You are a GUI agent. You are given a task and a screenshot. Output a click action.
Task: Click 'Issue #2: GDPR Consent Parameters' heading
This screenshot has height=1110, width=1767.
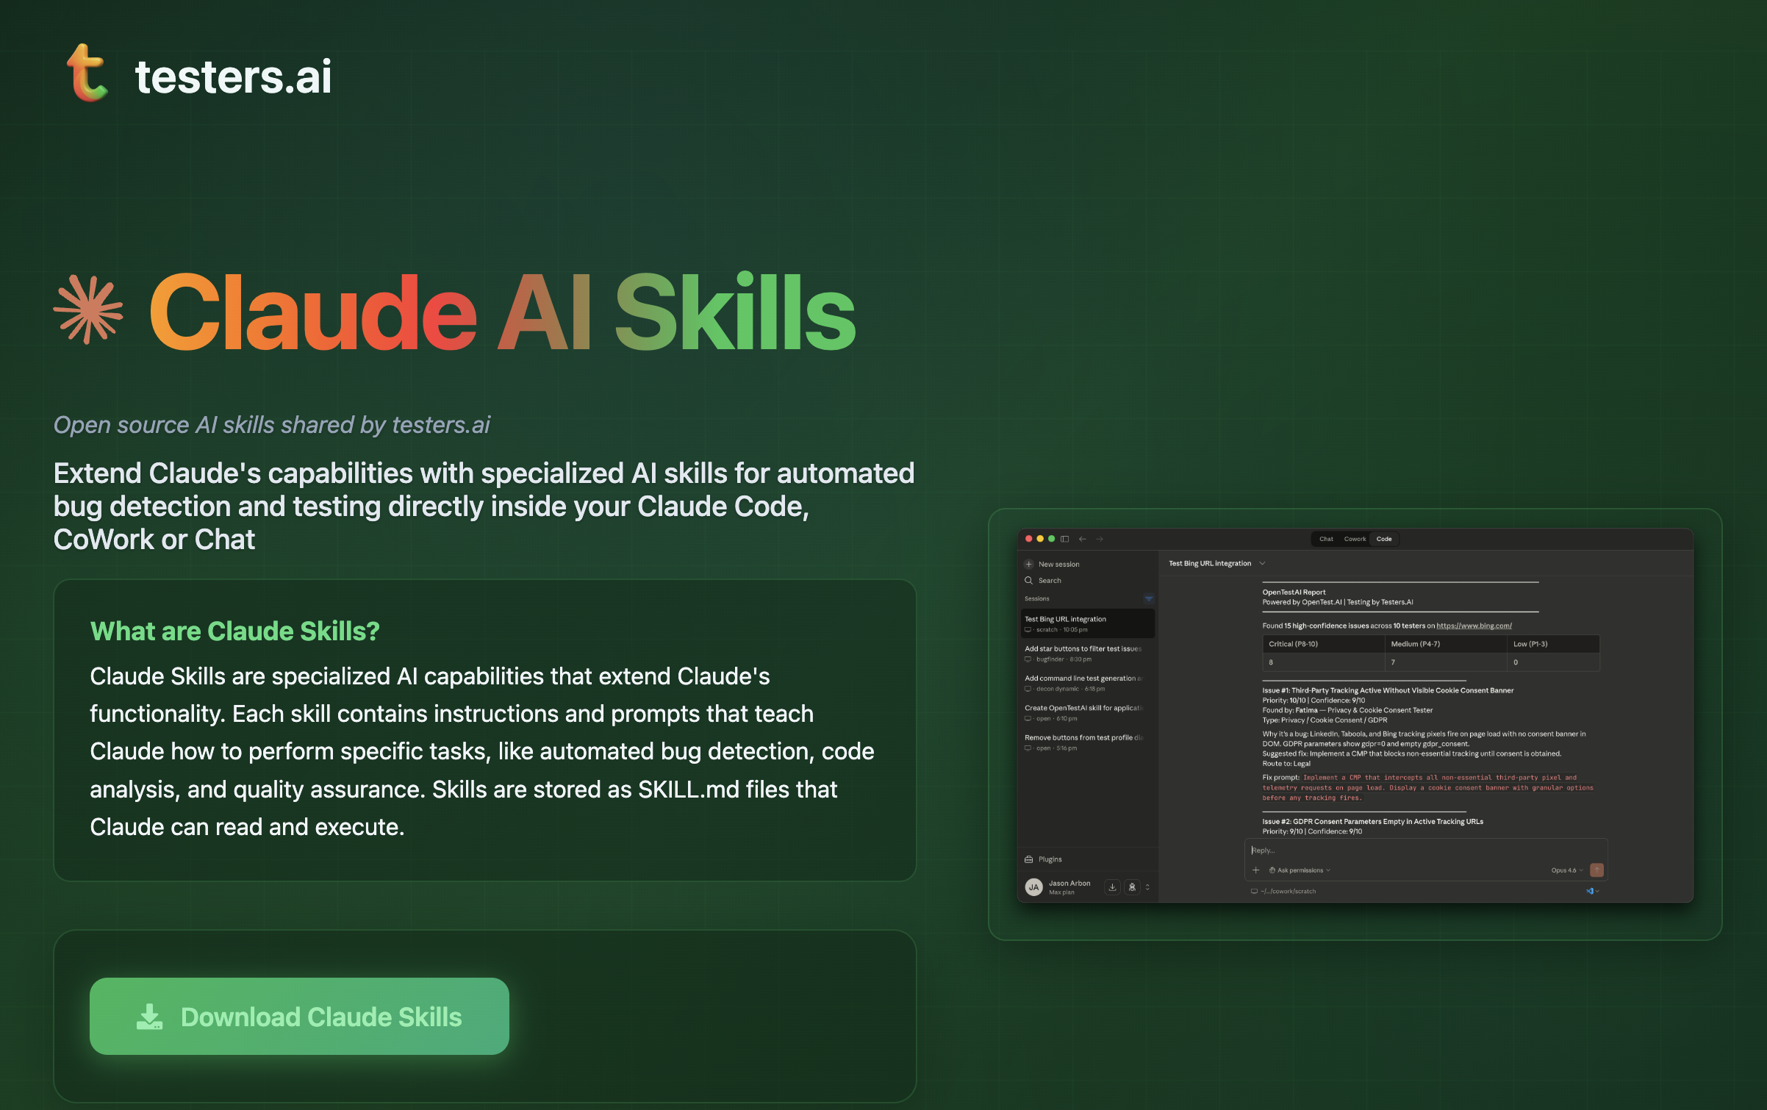point(1372,821)
